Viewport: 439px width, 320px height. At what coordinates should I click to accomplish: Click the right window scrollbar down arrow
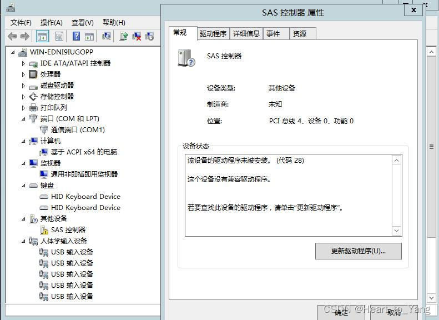click(431, 298)
